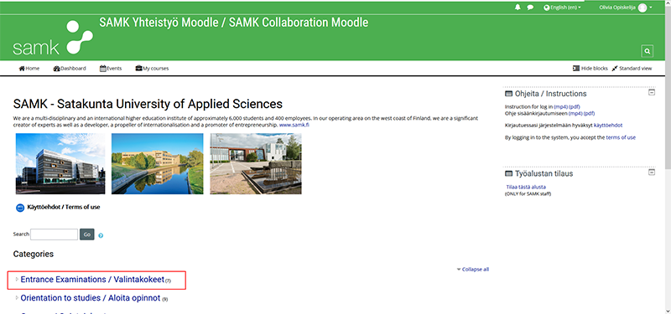
Task: Open the notifications bell icon
Action: (x=518, y=8)
